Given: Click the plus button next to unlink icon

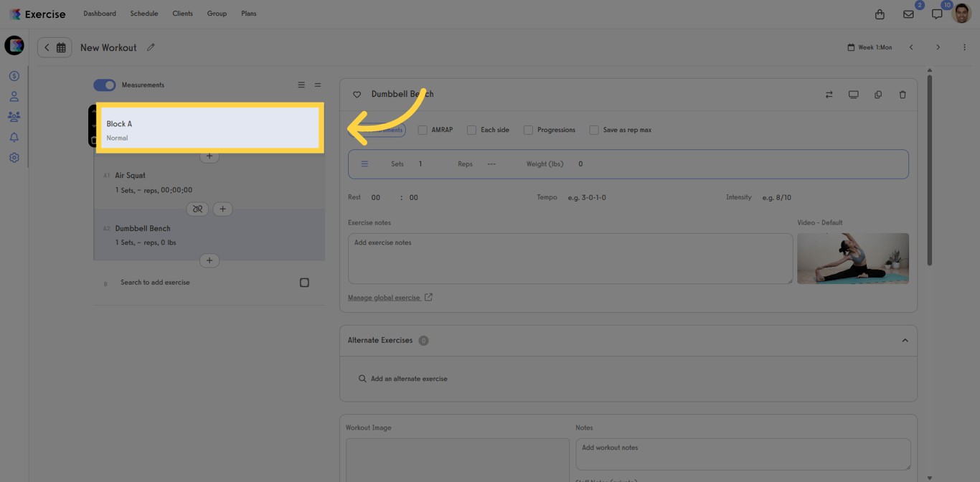Looking at the screenshot, I should click(x=222, y=209).
